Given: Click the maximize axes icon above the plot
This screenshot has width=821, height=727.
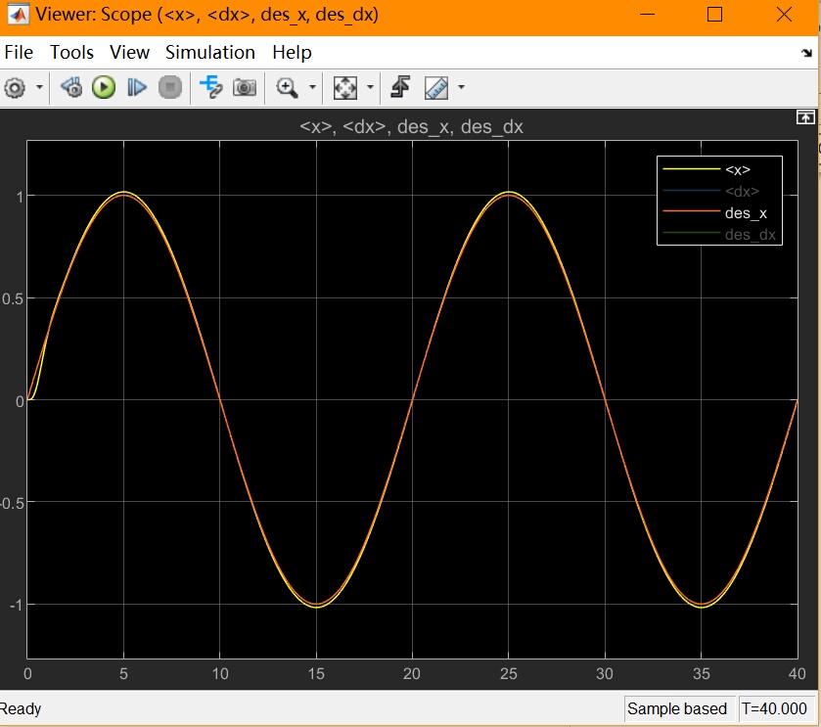Looking at the screenshot, I should 805,117.
